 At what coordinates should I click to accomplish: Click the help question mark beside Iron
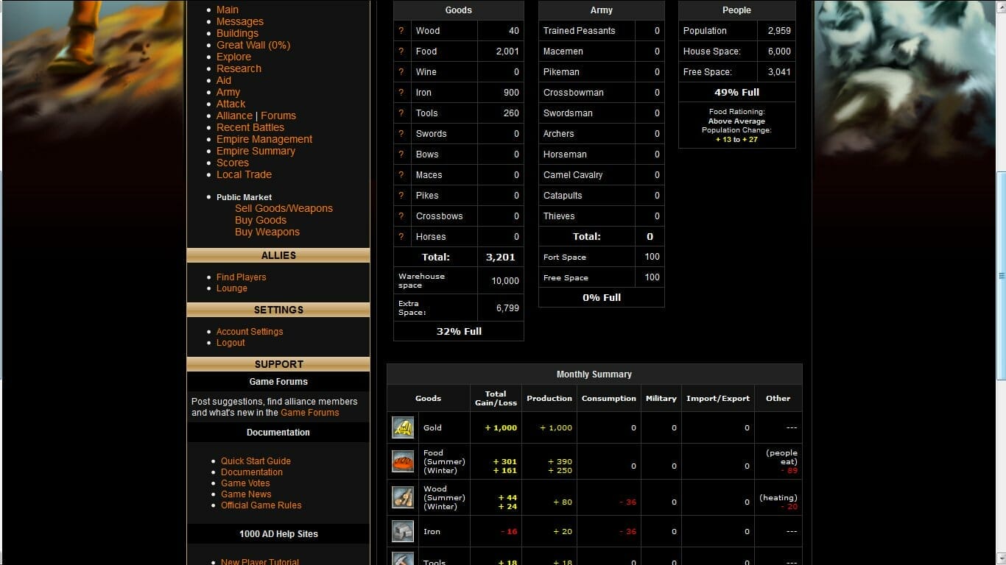point(401,93)
